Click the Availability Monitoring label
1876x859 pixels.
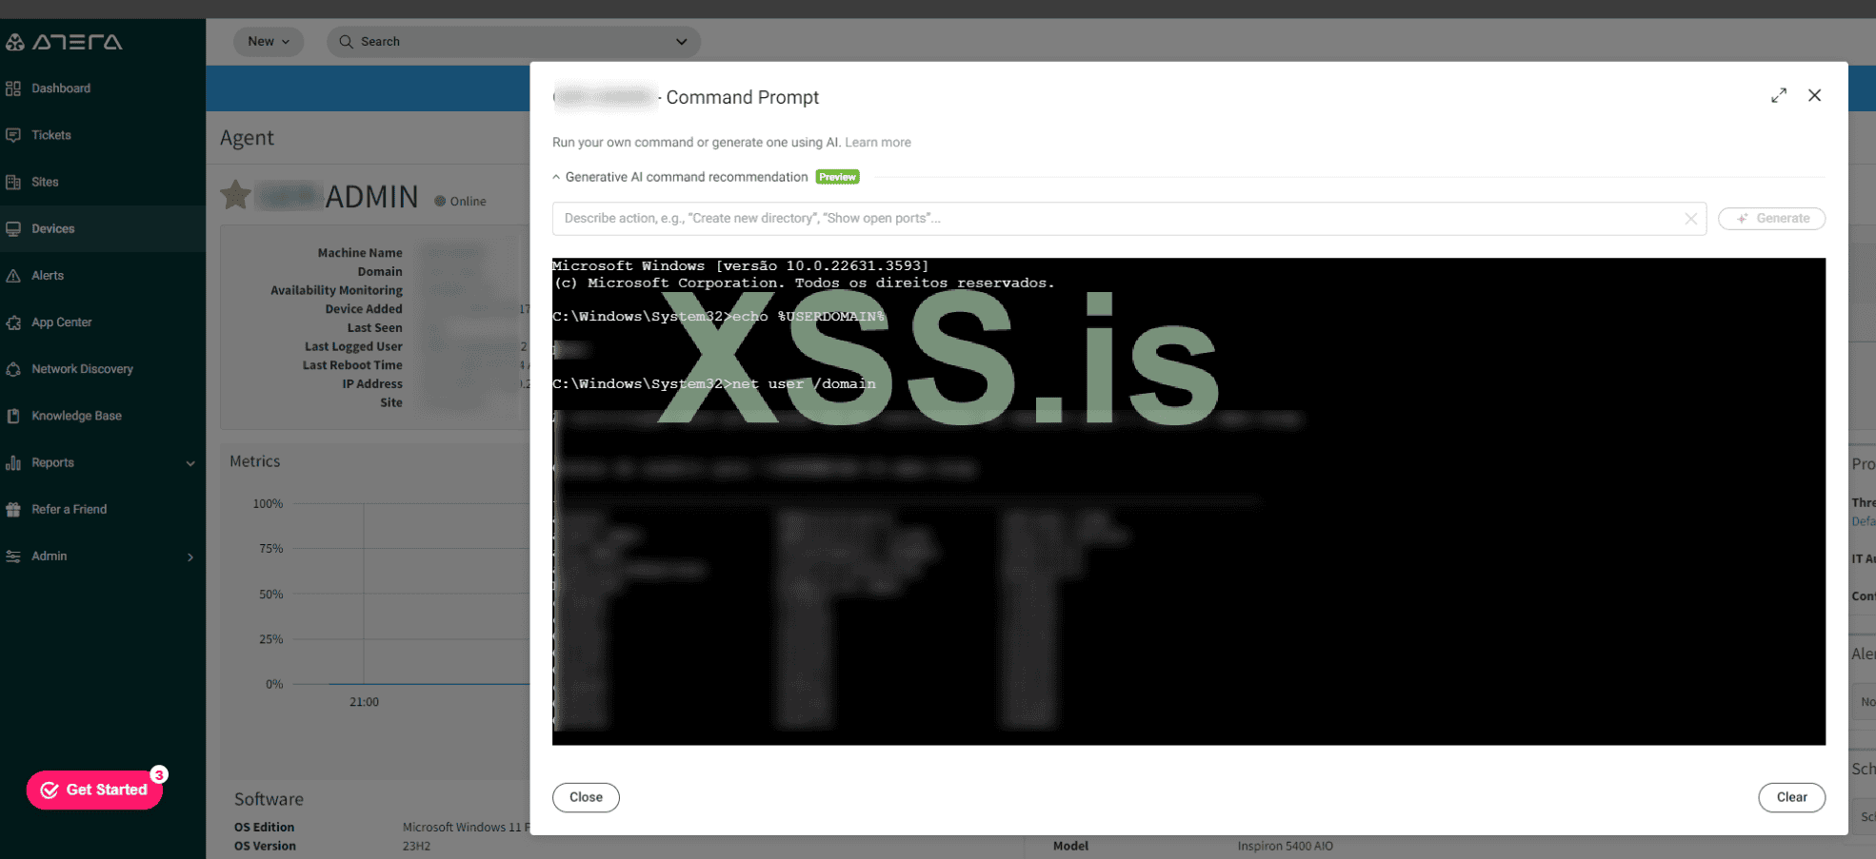[x=336, y=290]
